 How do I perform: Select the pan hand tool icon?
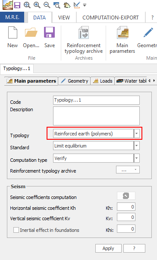click(67, 5)
